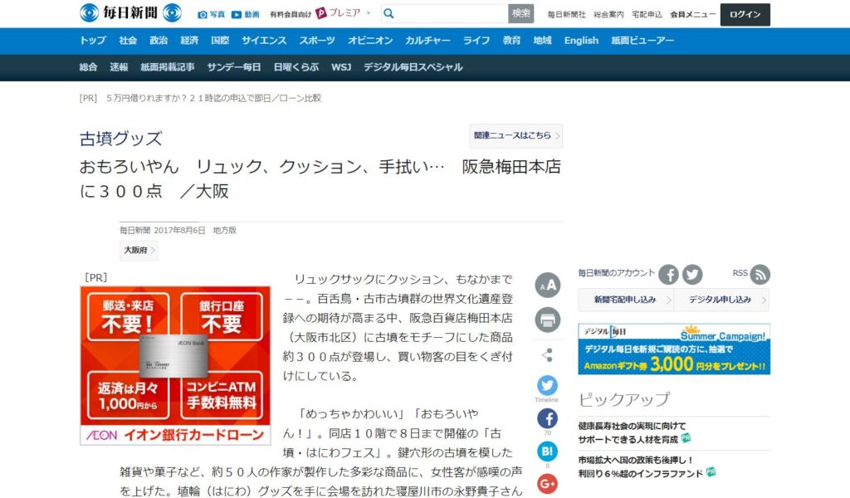Click the 検索 search button
This screenshot has width=850, height=498.
pyautogui.click(x=521, y=13)
